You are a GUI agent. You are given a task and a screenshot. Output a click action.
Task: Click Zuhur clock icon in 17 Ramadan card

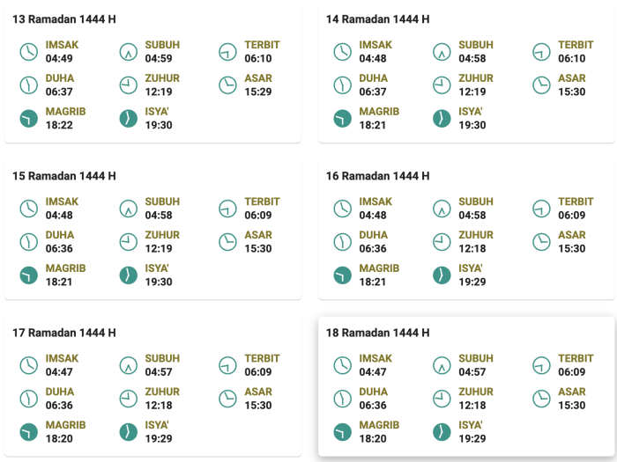click(x=129, y=399)
